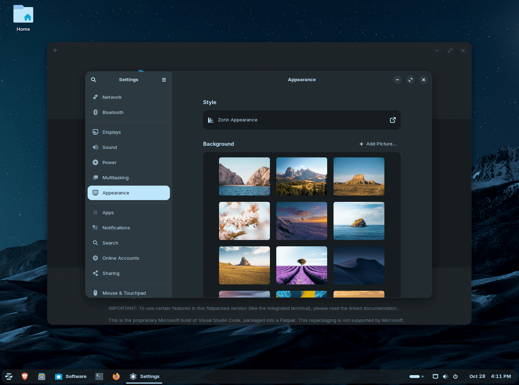Switch to the Sharing settings section
Image resolution: width=519 pixels, height=385 pixels.
[111, 273]
